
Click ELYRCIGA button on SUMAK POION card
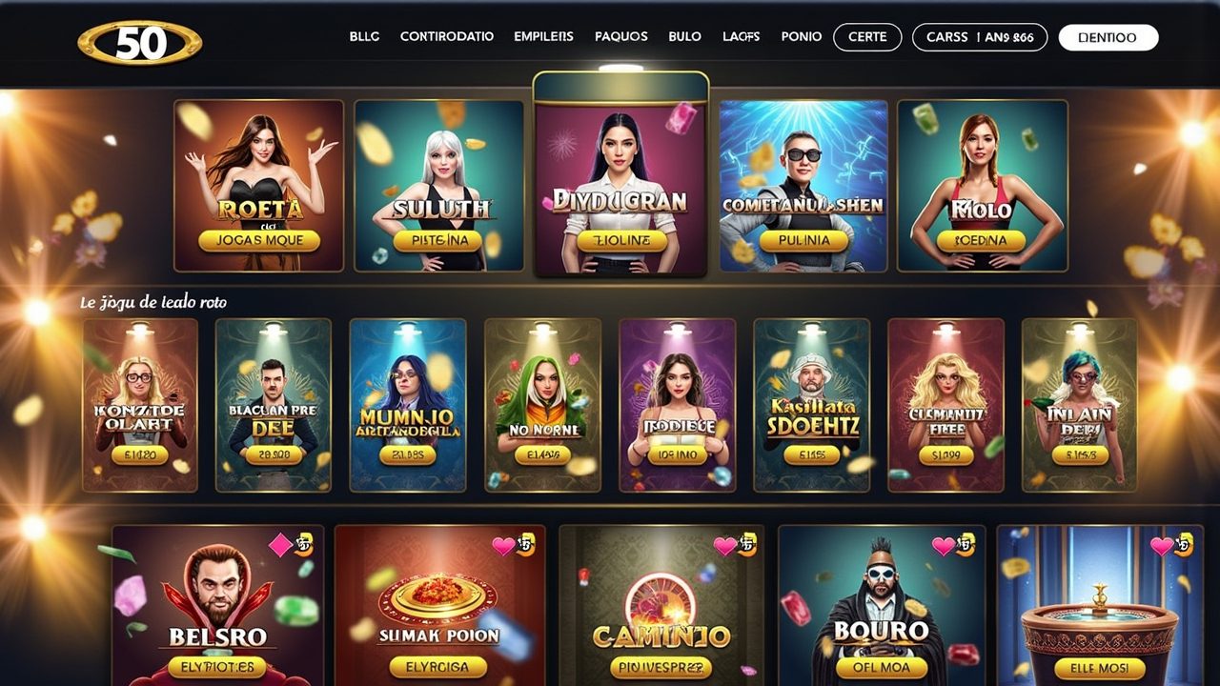pos(437,667)
